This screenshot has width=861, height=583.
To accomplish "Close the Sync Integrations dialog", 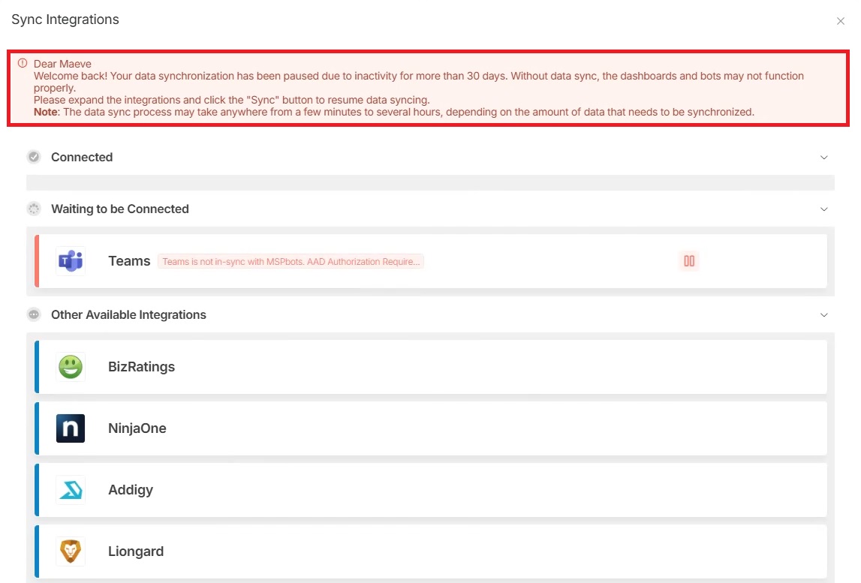I will (840, 21).
